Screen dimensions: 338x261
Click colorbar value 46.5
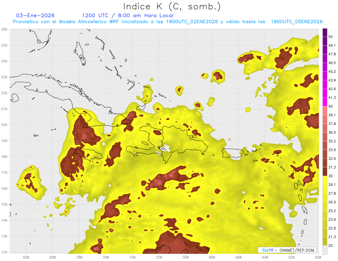(332, 63)
